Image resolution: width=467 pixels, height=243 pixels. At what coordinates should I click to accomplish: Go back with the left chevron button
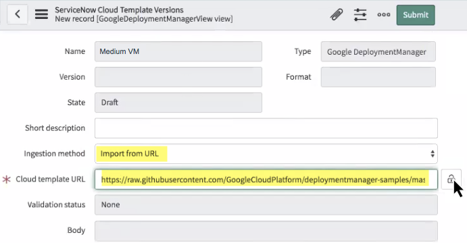pos(18,14)
